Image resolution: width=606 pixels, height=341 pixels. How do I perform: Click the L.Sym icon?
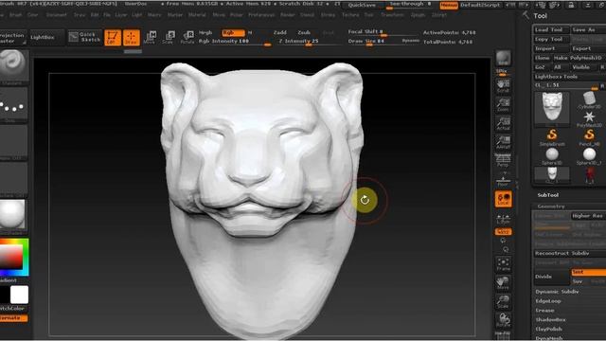503,219
